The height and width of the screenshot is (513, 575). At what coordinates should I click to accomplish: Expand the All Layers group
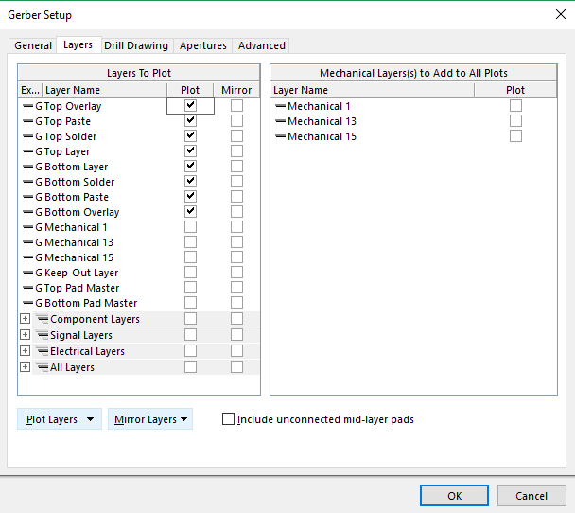26,367
